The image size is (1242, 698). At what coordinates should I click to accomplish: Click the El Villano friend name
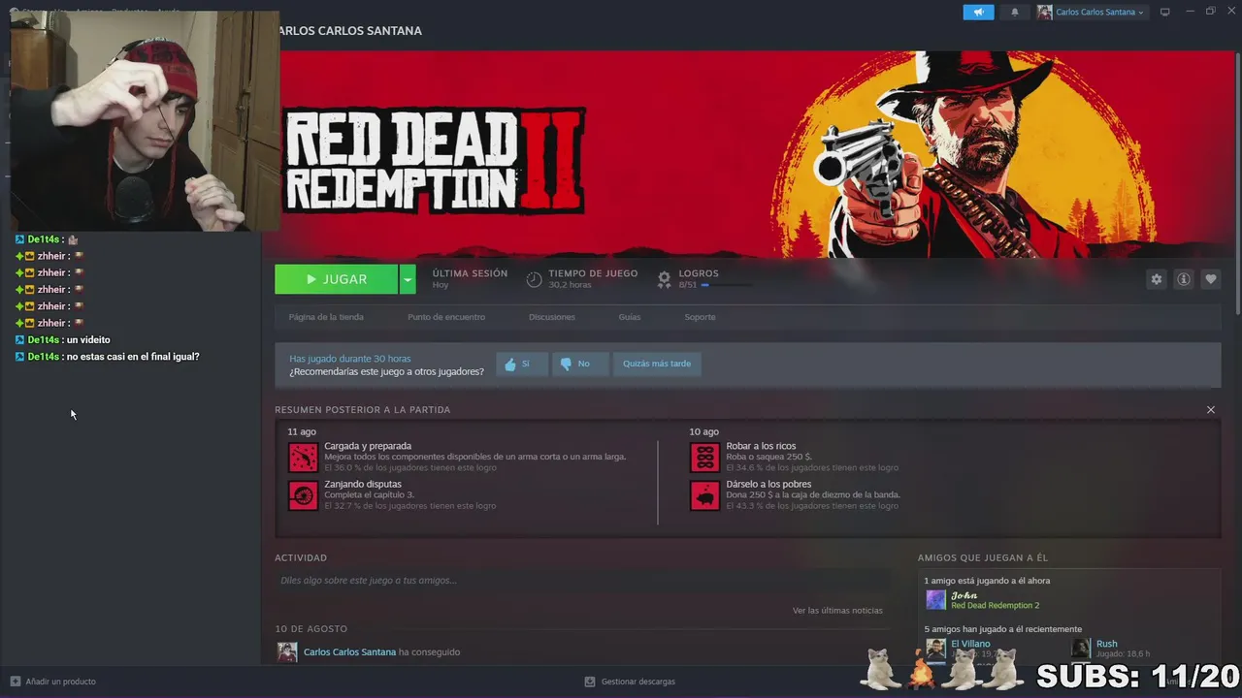(x=970, y=644)
